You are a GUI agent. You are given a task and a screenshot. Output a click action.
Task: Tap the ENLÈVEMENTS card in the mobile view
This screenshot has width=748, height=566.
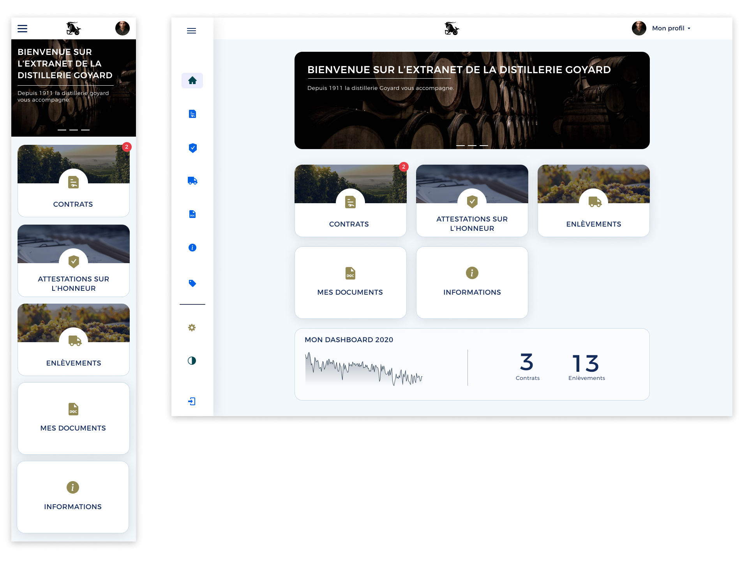tap(73, 340)
